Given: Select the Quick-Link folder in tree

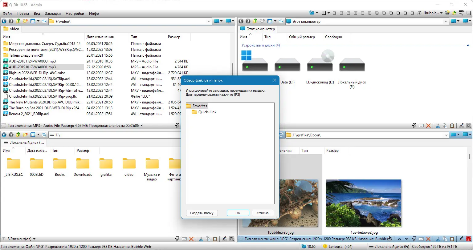Looking at the screenshot, I should pos(204,112).
